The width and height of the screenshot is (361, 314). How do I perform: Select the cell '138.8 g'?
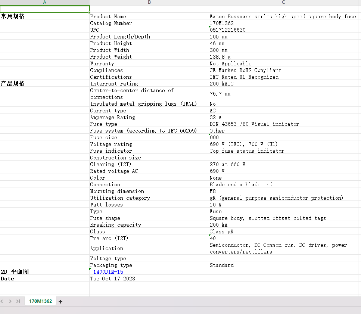point(283,57)
